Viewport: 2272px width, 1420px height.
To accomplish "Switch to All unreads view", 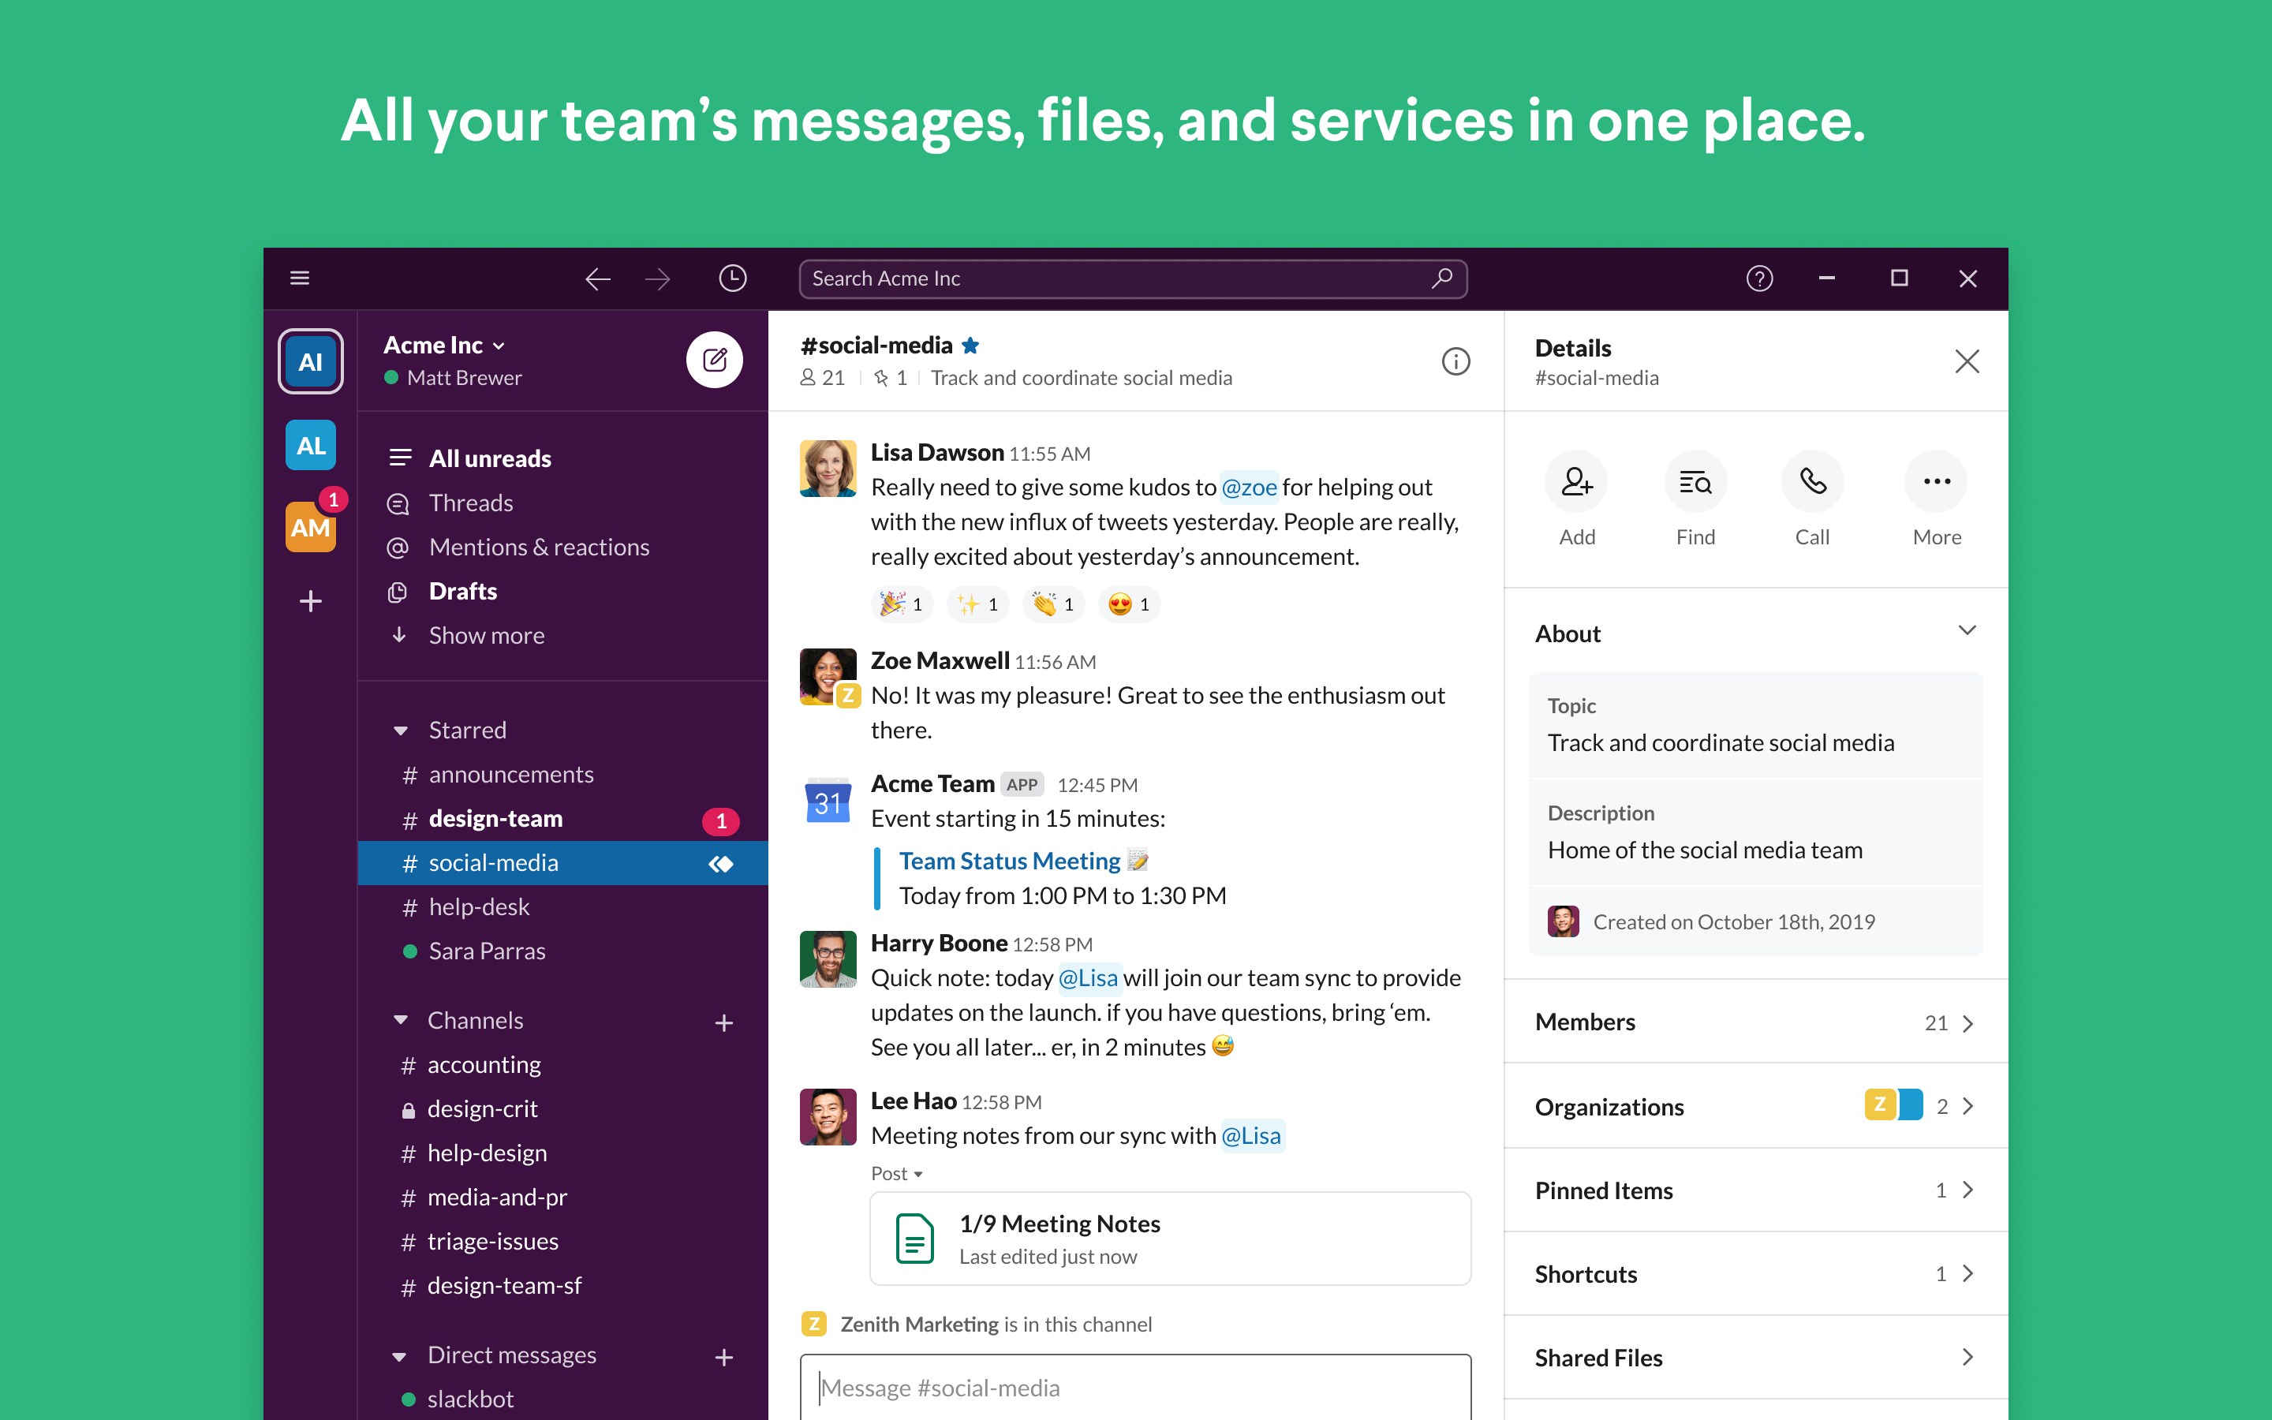I will (x=490, y=458).
